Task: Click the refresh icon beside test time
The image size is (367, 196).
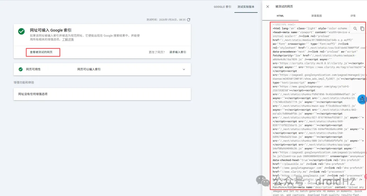Action: (189, 20)
